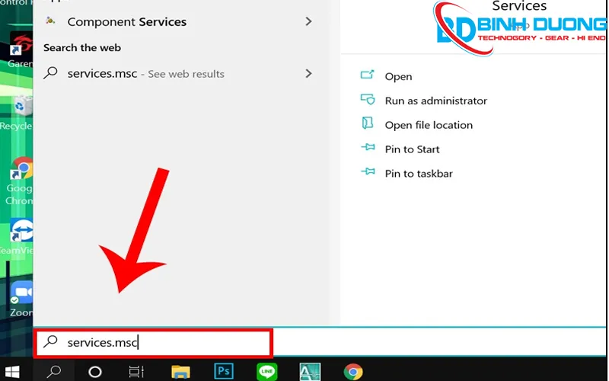Click the taskbar Search icon

(x=53, y=371)
